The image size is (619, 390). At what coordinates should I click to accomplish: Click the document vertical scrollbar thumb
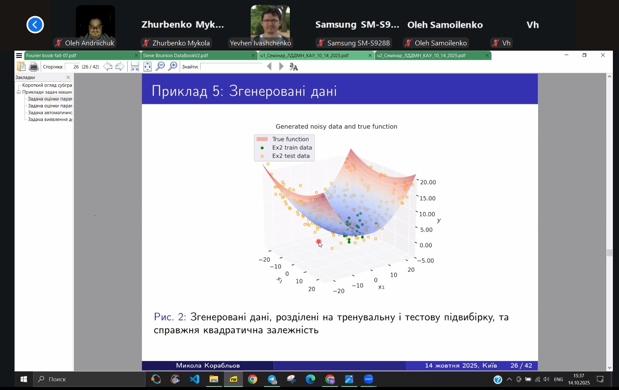point(609,253)
